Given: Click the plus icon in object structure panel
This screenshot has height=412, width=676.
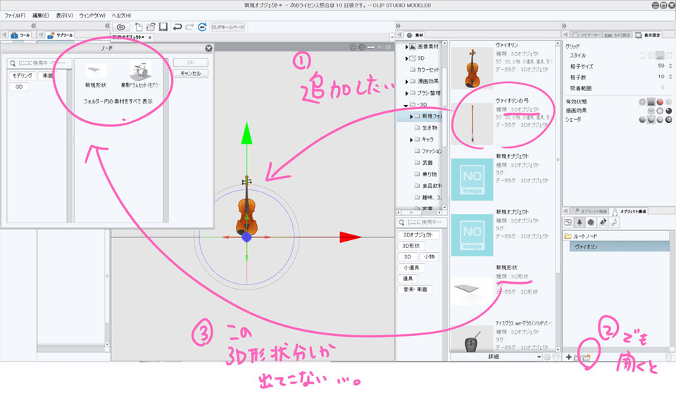Looking at the screenshot, I should coord(568,358).
